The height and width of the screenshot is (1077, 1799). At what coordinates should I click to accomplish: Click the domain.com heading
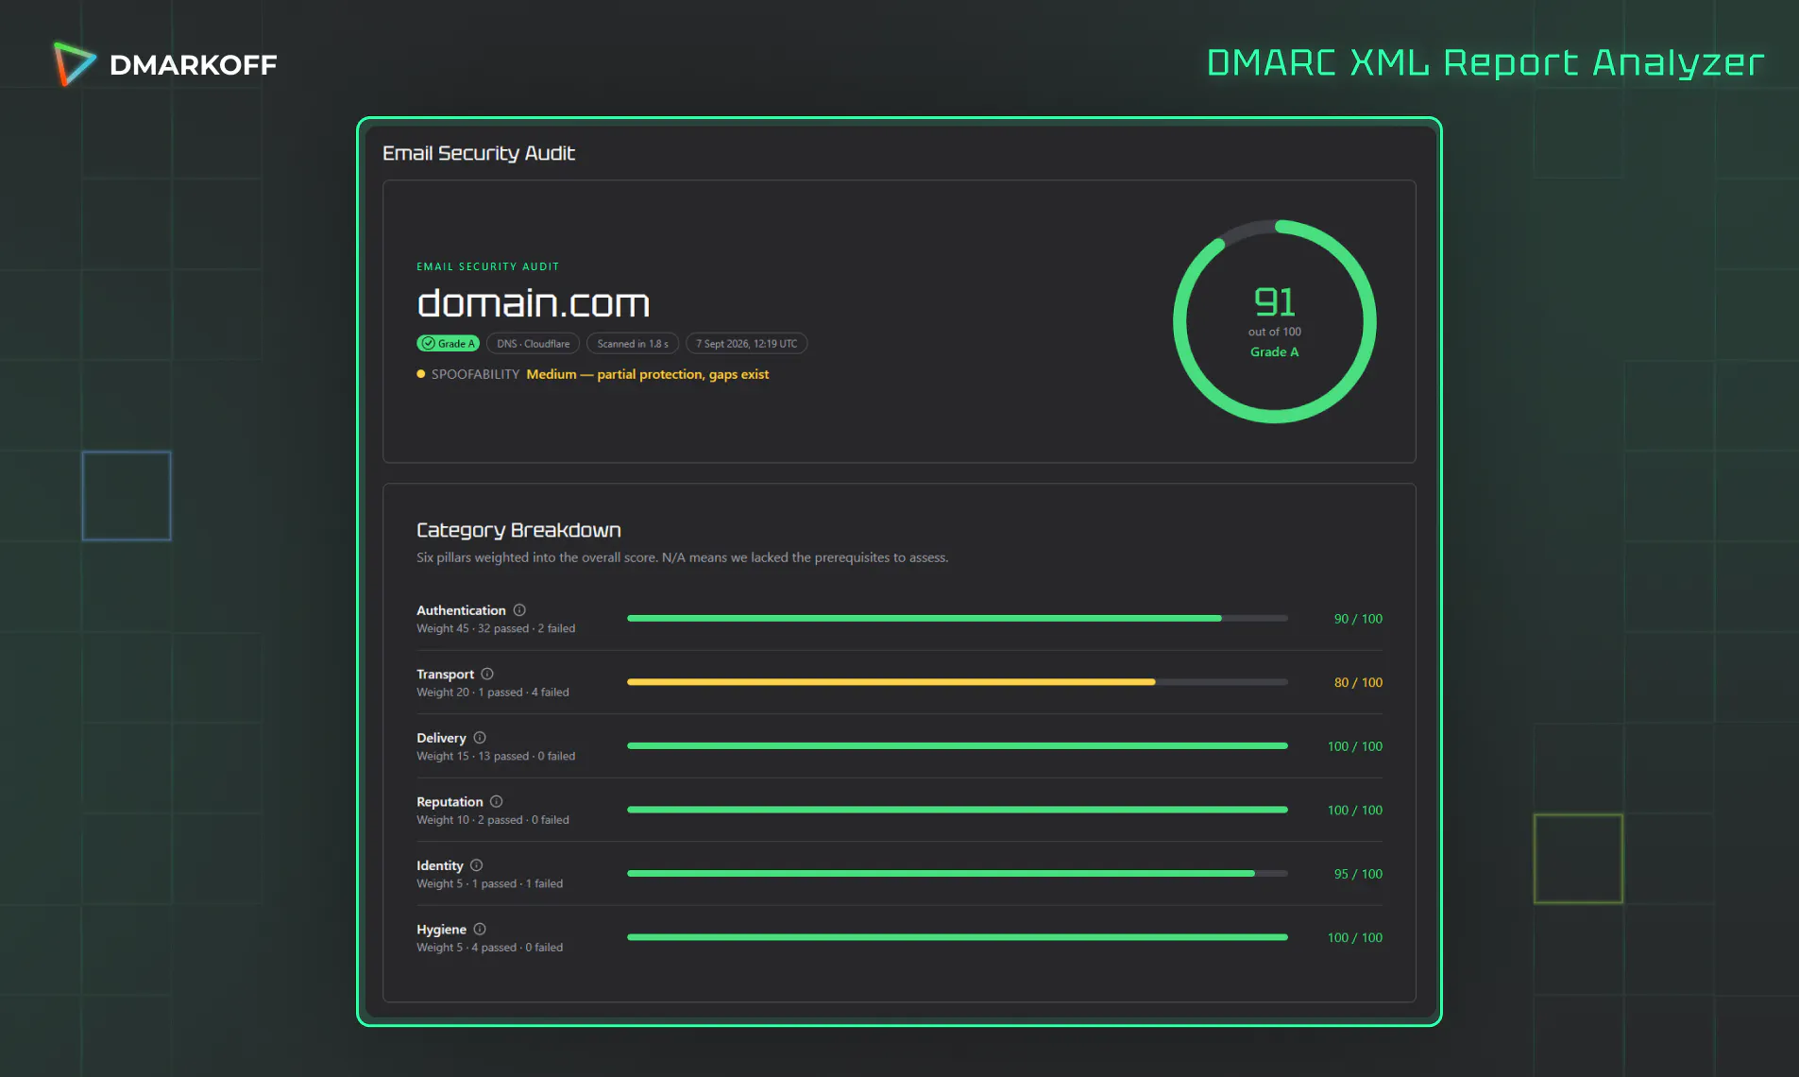534,303
